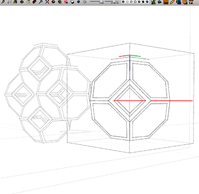
Task: Click the red-brown icon before the red-blue icon
Action: click(x=60, y=2)
